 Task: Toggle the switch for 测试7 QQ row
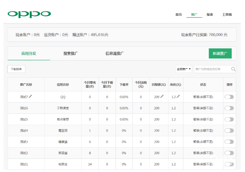pos(229,97)
